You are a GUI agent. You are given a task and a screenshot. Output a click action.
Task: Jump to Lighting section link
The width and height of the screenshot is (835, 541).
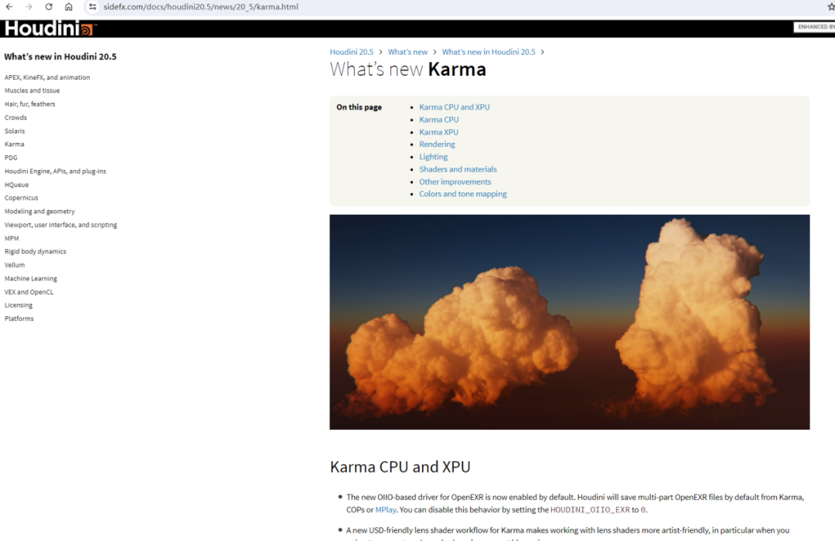(x=433, y=157)
